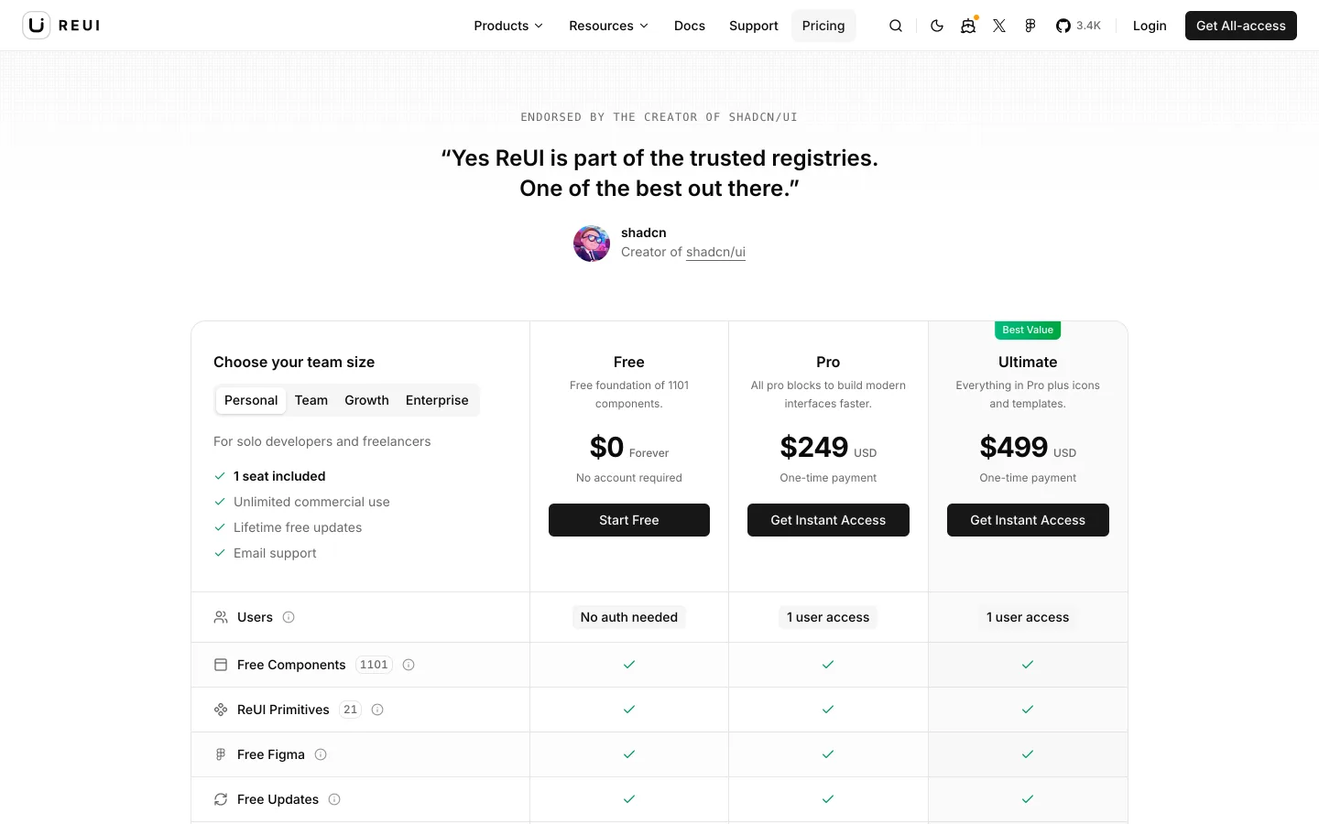The height and width of the screenshot is (824, 1319).
Task: Click the shadcn avatar image
Action: point(592,244)
